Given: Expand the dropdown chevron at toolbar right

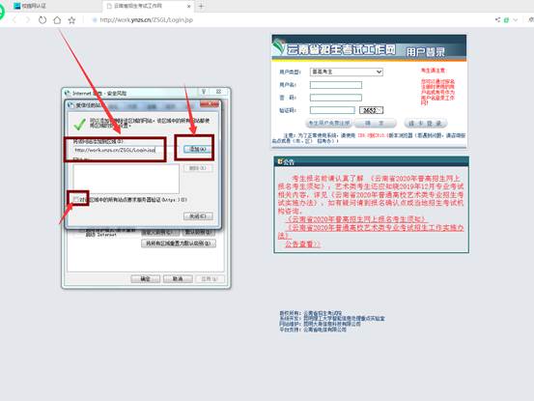Looking at the screenshot, I should pos(516,20).
